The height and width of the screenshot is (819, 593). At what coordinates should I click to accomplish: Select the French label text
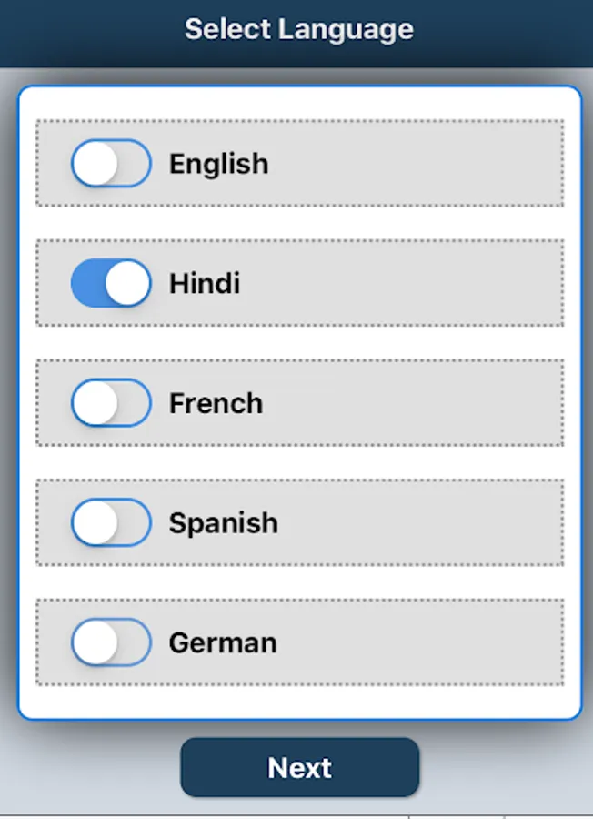coord(216,403)
